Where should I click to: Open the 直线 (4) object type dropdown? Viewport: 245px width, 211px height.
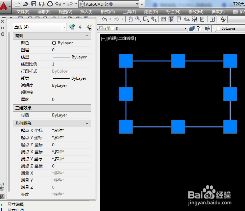pos(64,27)
